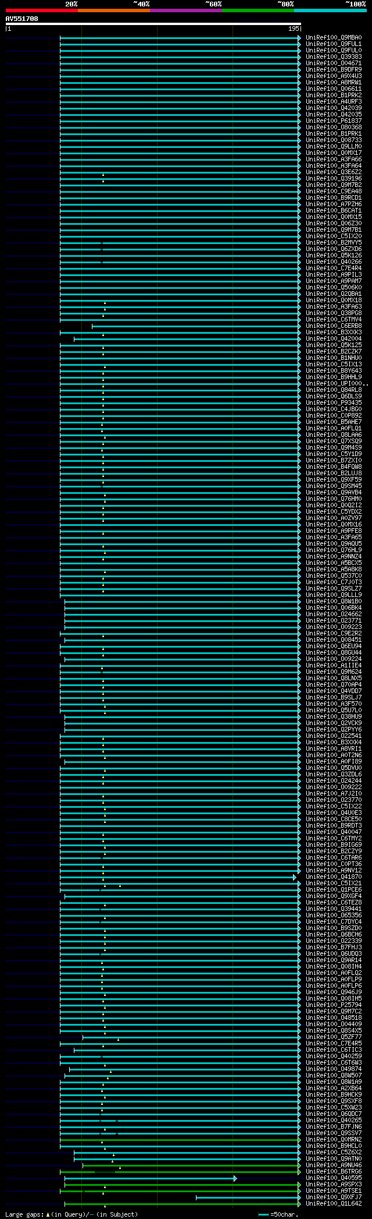Click the purple ~60% identity legend bar
This screenshot has height=1219, width=372.
pos(186,10)
